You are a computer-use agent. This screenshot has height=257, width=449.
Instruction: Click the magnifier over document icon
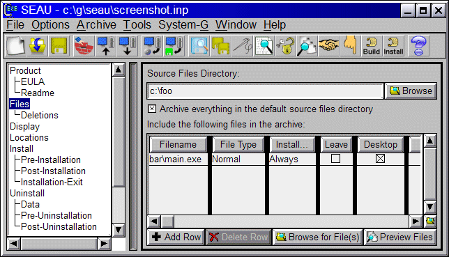264,46
